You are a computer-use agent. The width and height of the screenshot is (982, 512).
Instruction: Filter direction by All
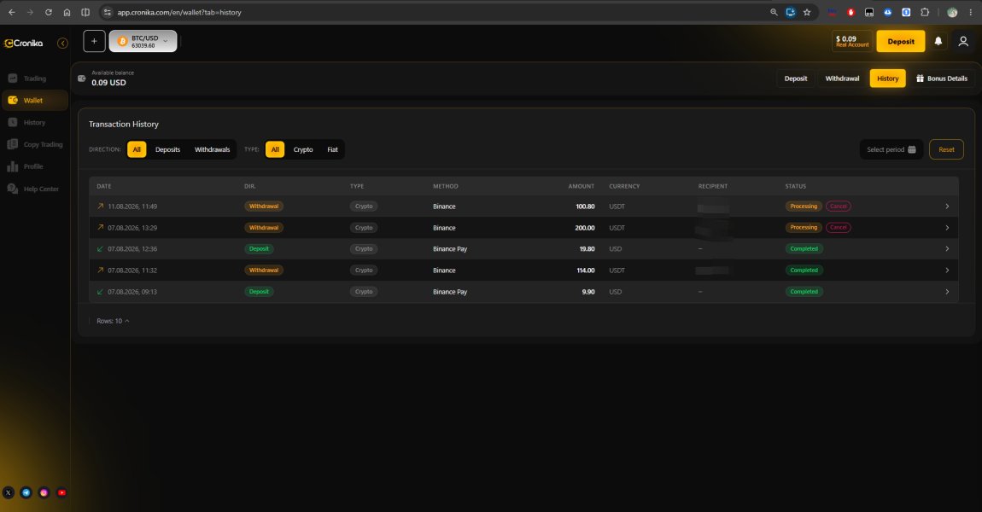click(x=137, y=149)
